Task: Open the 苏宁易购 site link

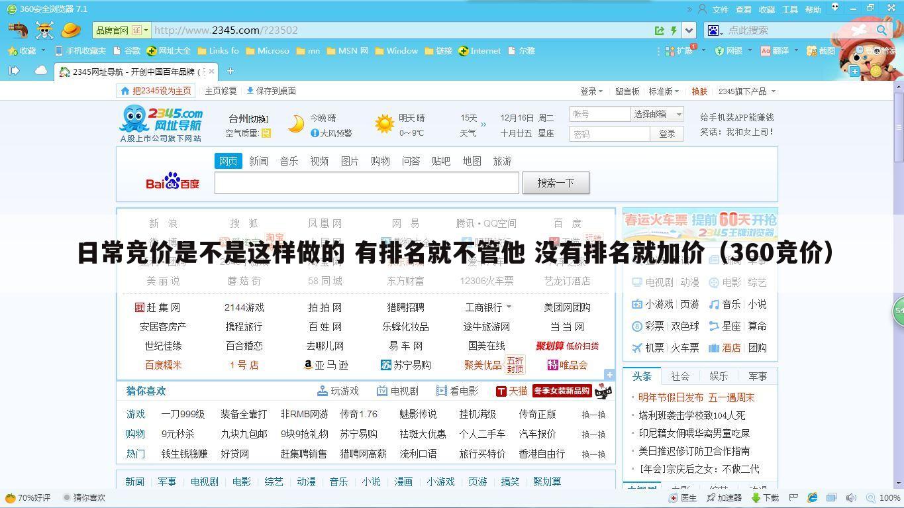Action: click(406, 365)
